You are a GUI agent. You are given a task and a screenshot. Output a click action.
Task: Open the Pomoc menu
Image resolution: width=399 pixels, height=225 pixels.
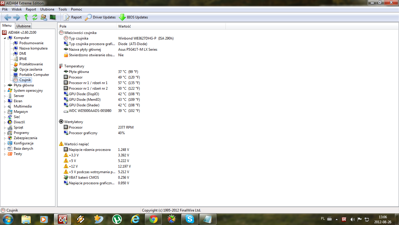coord(77,9)
